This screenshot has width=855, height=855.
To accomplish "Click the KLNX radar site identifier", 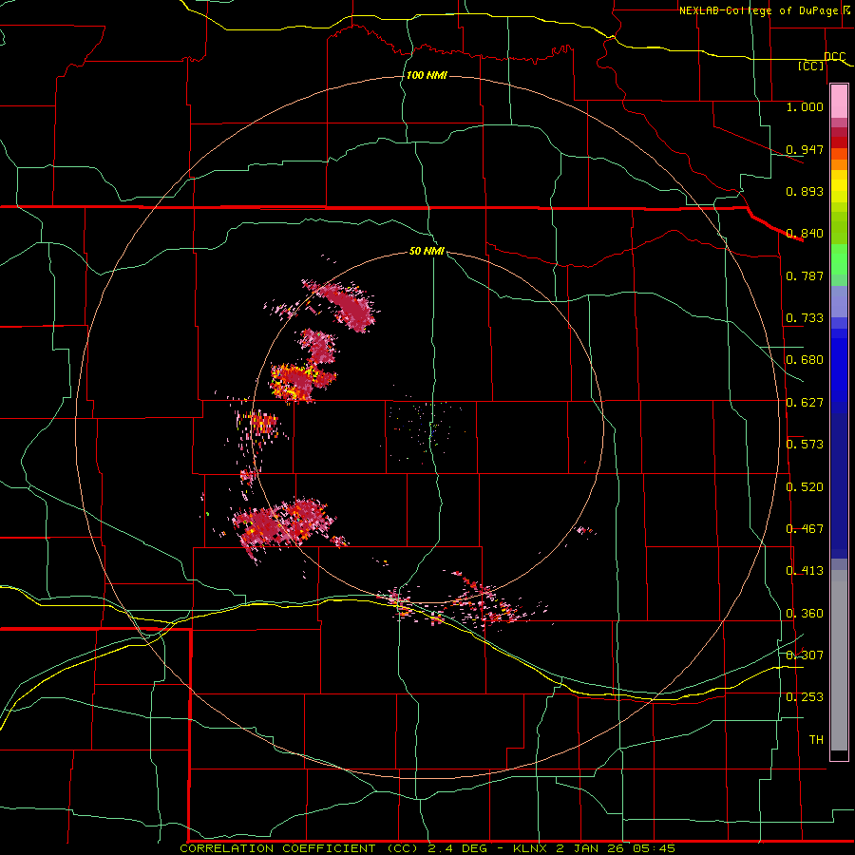I will tap(532, 848).
